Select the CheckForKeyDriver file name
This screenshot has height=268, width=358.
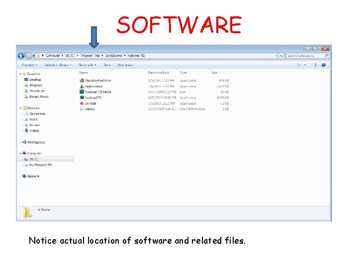(98, 80)
